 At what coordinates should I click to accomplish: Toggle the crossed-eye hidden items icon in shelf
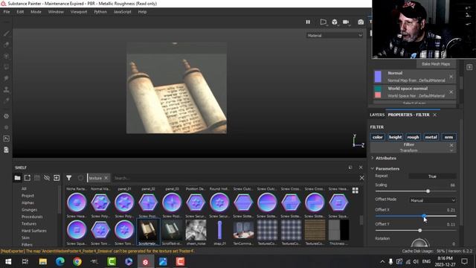tap(47, 178)
